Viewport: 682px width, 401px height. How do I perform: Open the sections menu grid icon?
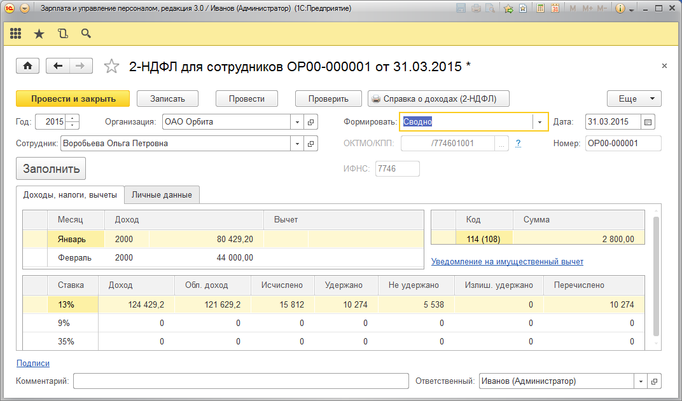pos(16,34)
